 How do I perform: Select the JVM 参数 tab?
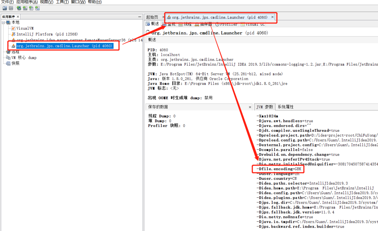(x=265, y=107)
